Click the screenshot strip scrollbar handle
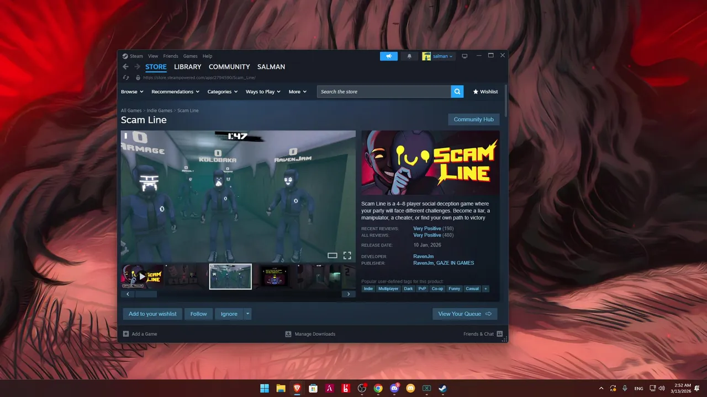707x397 pixels. pos(146,294)
